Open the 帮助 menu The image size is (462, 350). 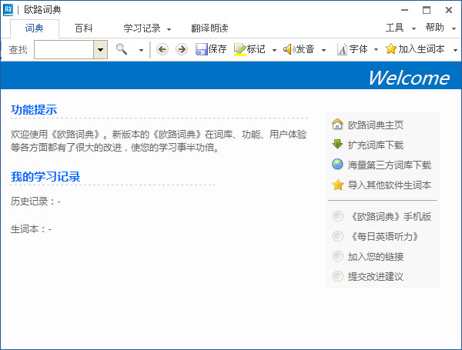(434, 28)
